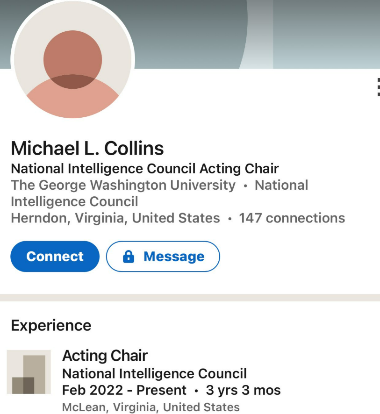Click the gray divider above Experience
Image resolution: width=380 pixels, height=414 pixels.
point(190,298)
